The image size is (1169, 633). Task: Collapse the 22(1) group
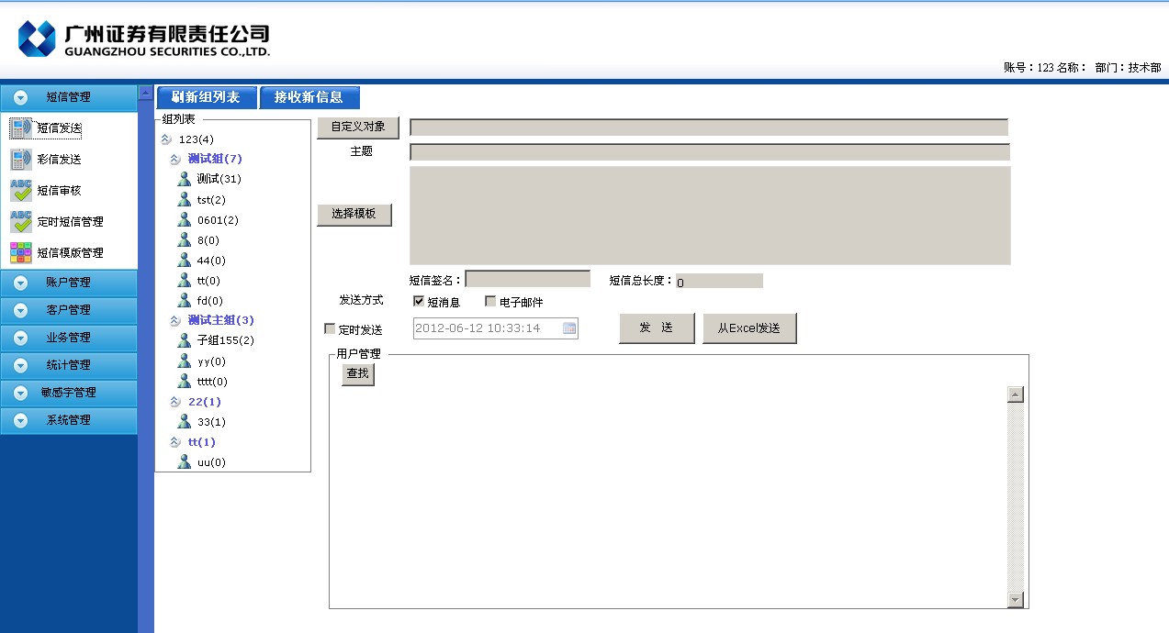click(175, 401)
